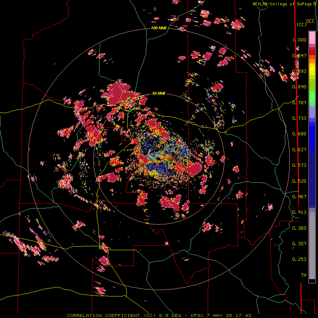Screen dimensions: 318x318
Task: Click the [CC] label above the color scale
Action: pos(301,24)
